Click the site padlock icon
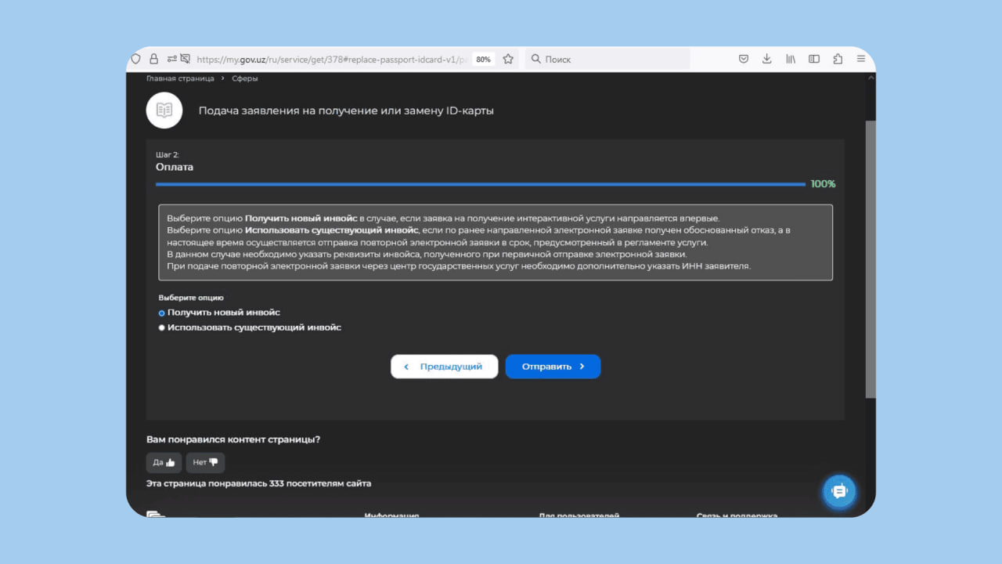This screenshot has height=564, width=1002. coord(153,59)
